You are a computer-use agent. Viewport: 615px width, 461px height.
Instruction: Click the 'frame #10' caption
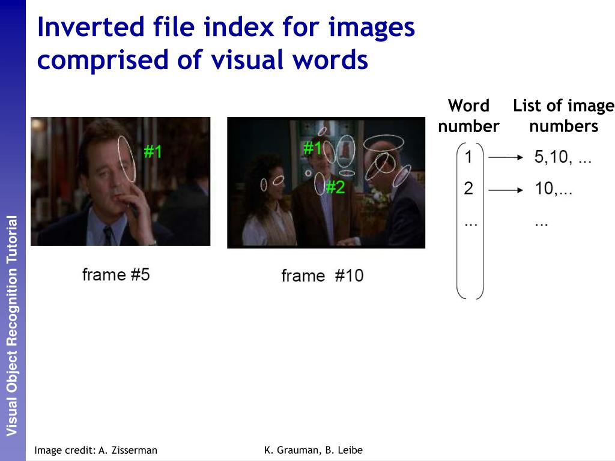coord(323,276)
